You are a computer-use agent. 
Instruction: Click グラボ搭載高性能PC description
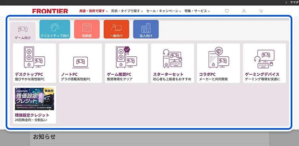76,79
